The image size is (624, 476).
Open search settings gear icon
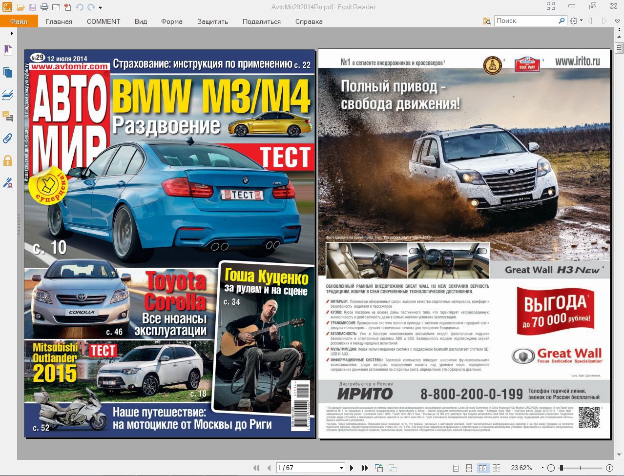574,21
